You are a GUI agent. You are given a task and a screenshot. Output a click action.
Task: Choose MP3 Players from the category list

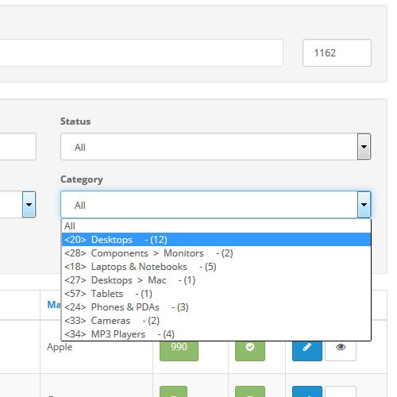(x=216, y=334)
